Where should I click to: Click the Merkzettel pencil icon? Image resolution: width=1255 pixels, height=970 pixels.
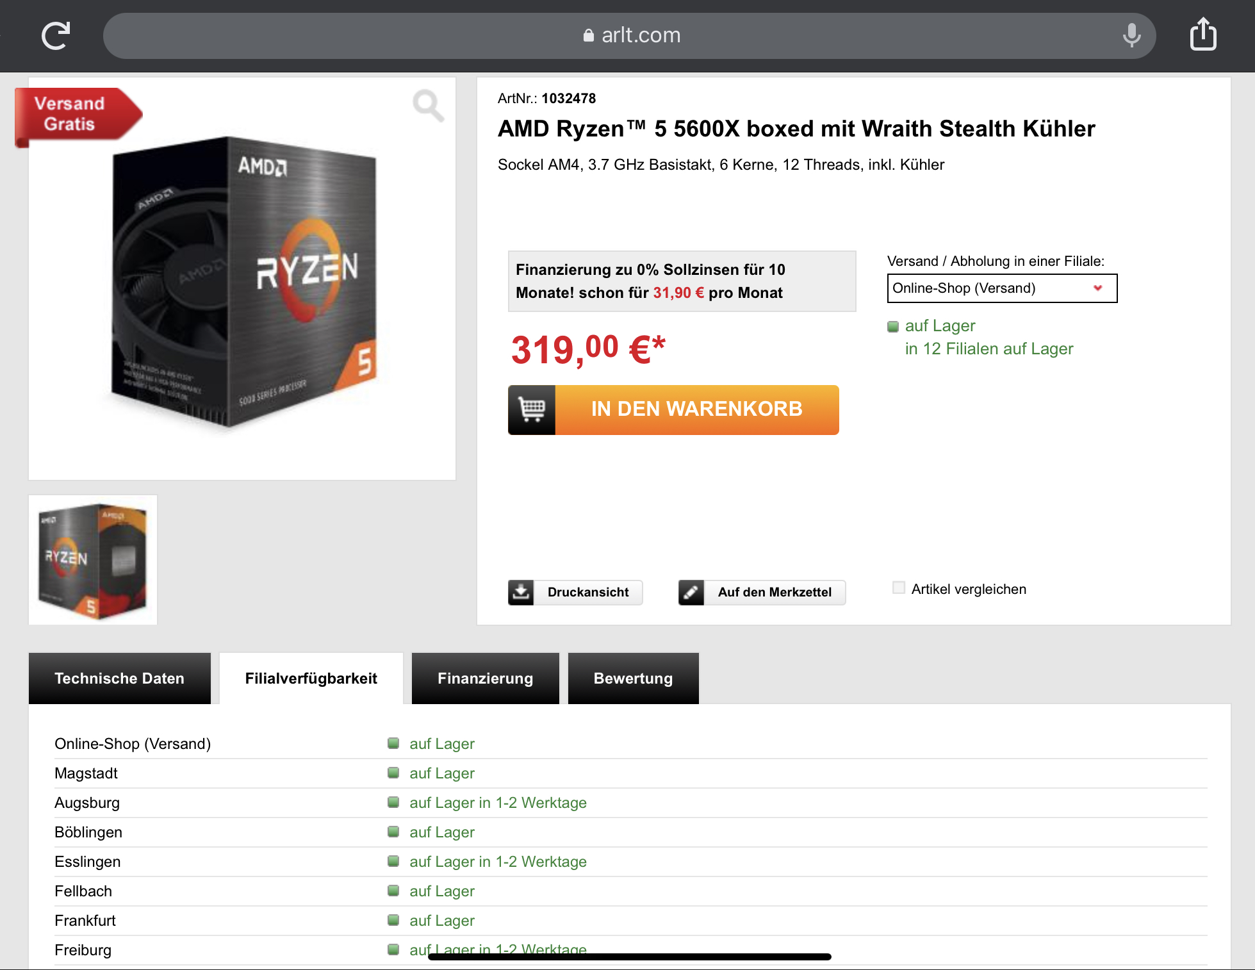691,592
